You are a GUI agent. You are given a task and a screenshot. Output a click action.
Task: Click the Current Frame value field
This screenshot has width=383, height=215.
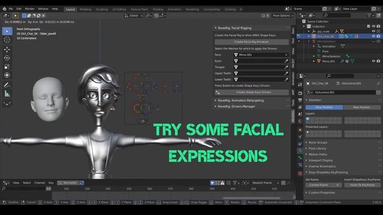[x=323, y=185]
